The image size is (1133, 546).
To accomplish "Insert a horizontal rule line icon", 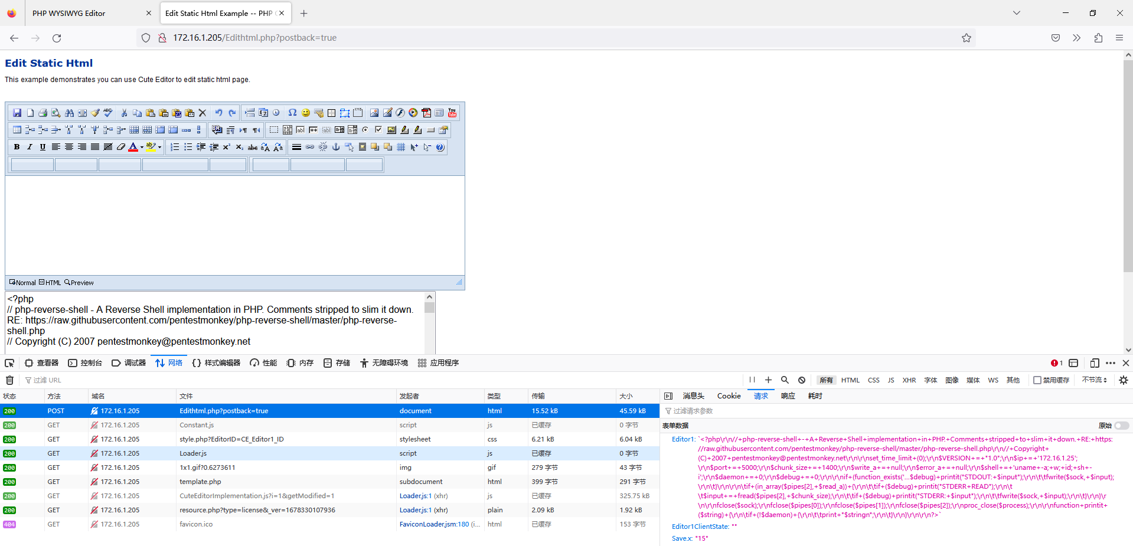I will 296,147.
